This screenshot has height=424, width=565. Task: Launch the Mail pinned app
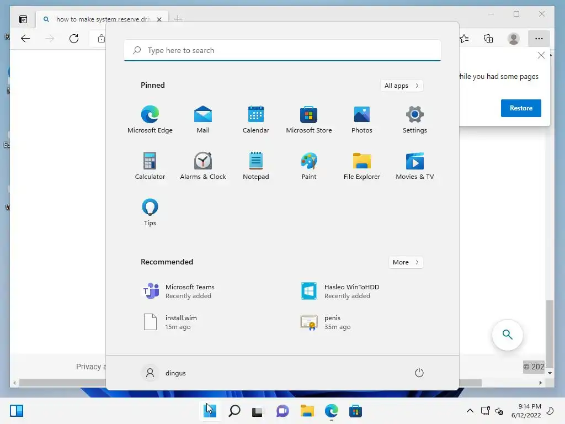[x=203, y=120]
